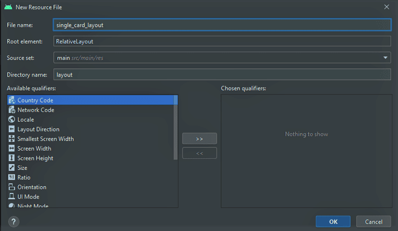Click the UI Mode icon
The height and width of the screenshot is (231, 398).
pos(12,197)
